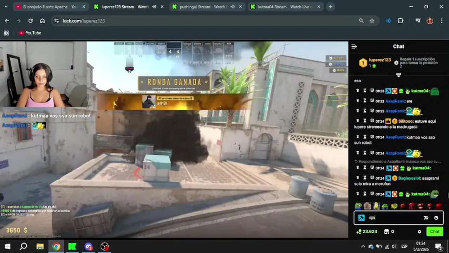Ban the author of the 01:23 'are' message

372,101
